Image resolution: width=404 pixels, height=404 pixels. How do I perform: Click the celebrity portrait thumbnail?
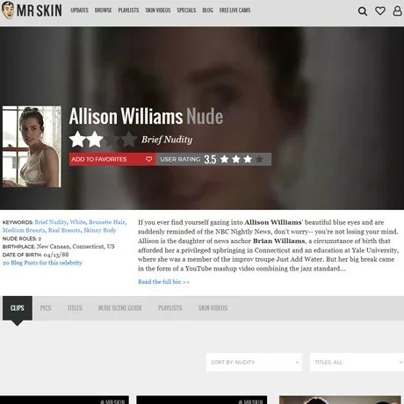click(x=32, y=147)
